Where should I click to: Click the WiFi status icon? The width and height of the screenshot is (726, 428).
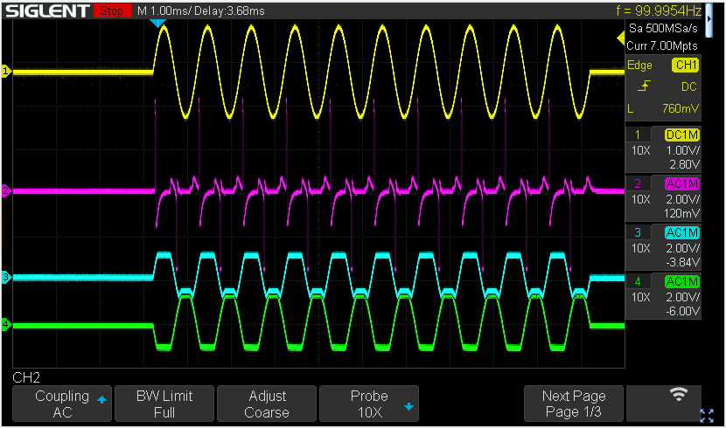[x=678, y=394]
